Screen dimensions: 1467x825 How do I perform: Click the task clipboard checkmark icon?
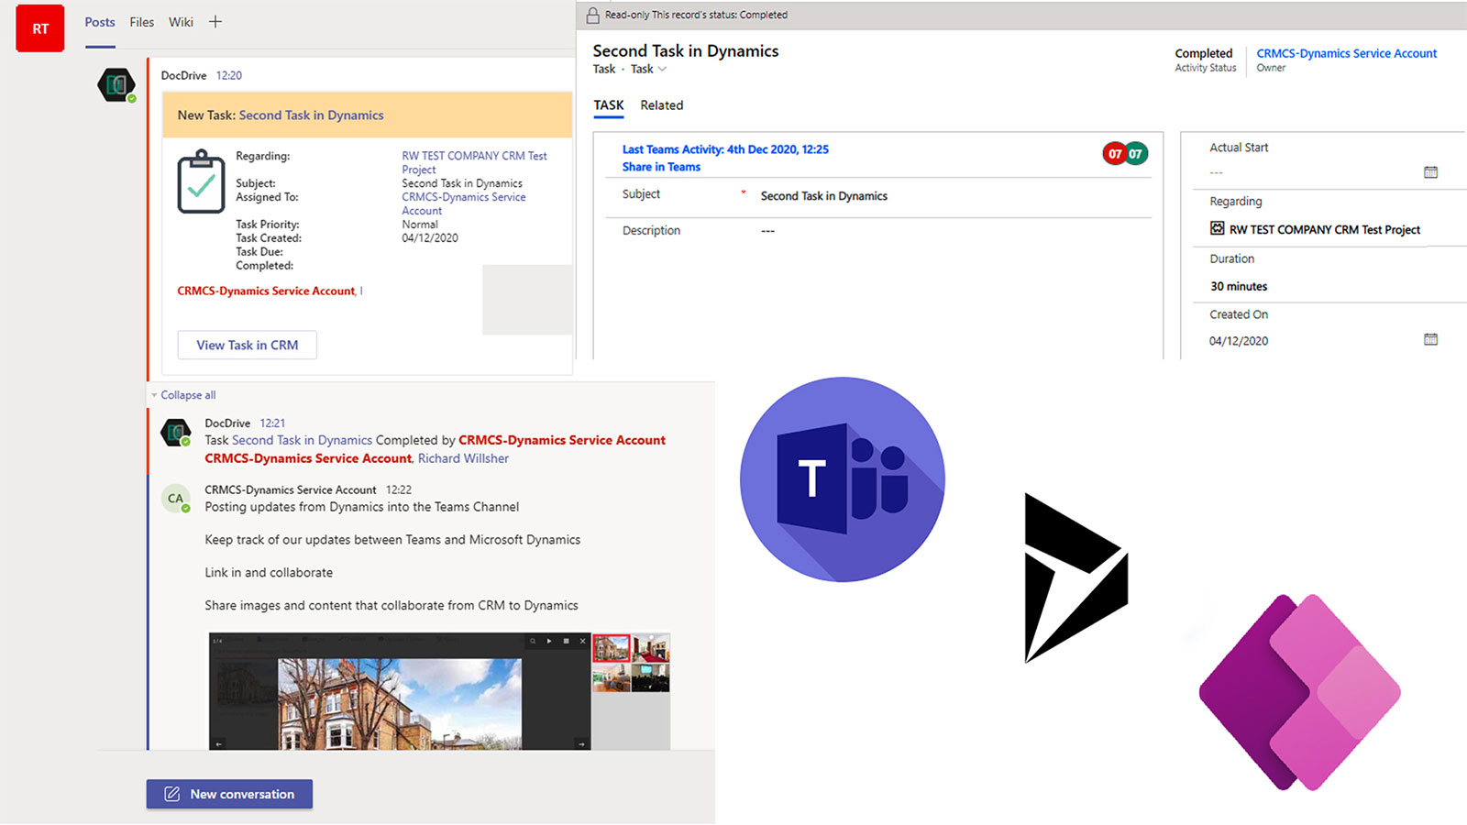(x=201, y=181)
